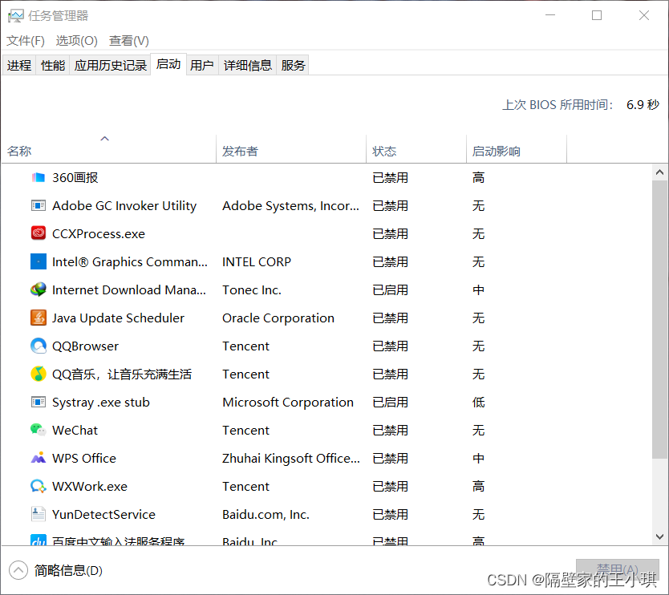Open the 文件(F) menu

coord(26,41)
